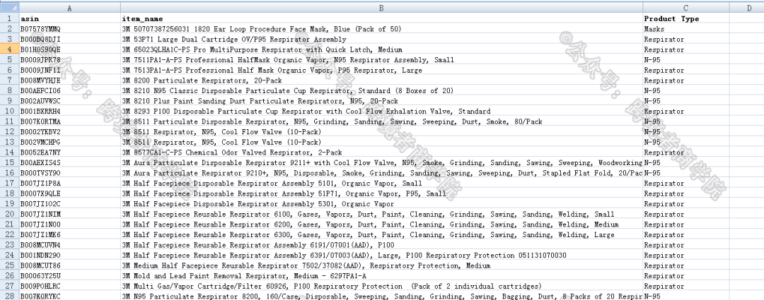Click the Reusable Respirator 6200 Medium item
Screen dimensions: 764x300
point(381,224)
